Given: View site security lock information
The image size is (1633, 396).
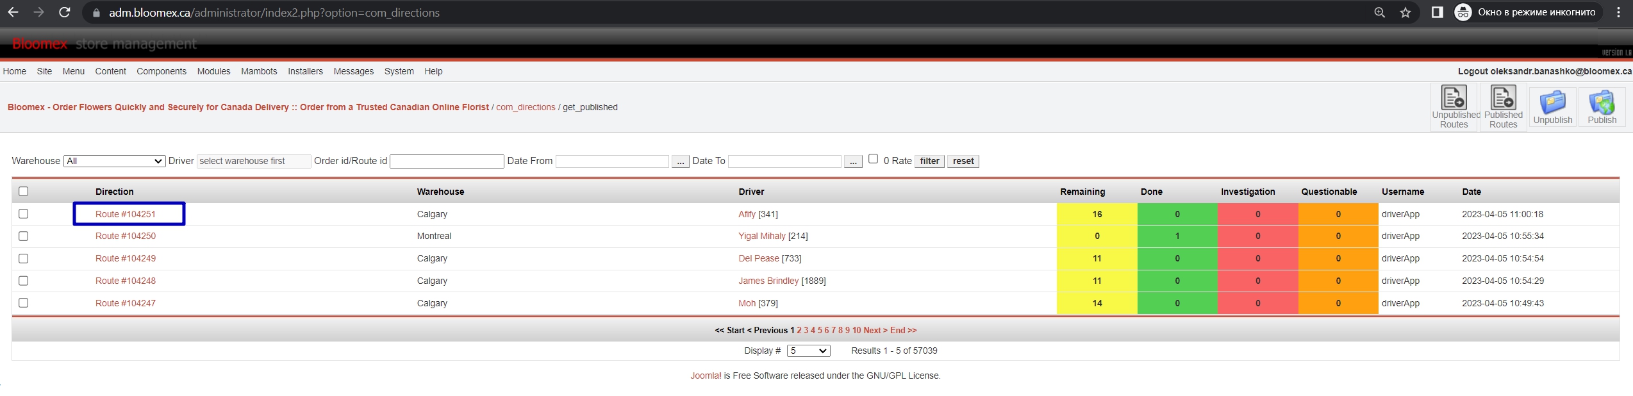Looking at the screenshot, I should click(x=96, y=13).
